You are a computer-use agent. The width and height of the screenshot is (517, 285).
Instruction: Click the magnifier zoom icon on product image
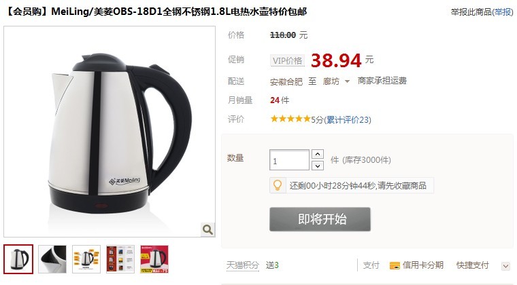coord(207,229)
